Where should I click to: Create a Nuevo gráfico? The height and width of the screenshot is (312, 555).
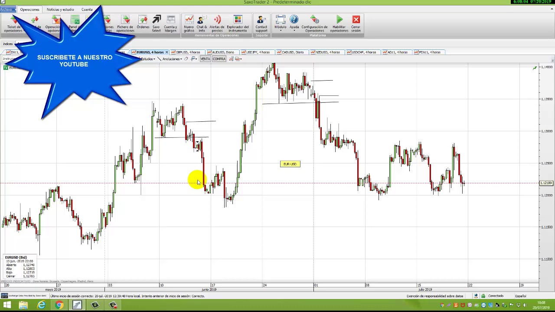189,24
